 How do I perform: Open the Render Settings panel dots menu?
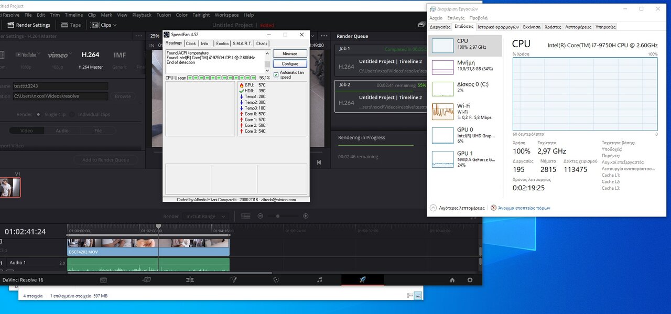coord(138,36)
